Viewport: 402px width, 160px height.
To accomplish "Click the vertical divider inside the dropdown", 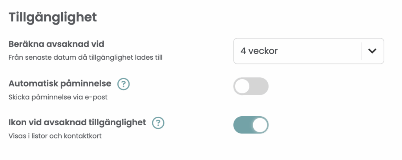I will tap(361, 51).
